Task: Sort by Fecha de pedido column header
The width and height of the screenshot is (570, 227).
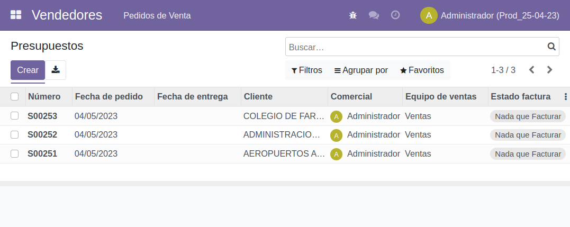Action: click(109, 97)
